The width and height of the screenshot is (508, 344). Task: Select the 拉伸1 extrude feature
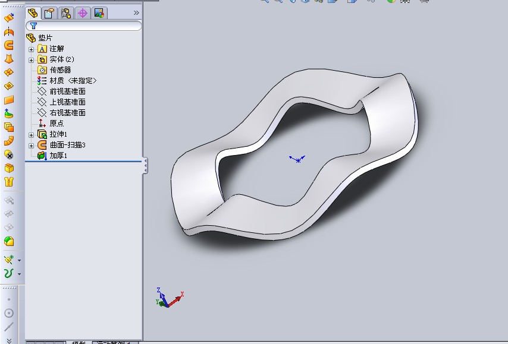(x=52, y=134)
